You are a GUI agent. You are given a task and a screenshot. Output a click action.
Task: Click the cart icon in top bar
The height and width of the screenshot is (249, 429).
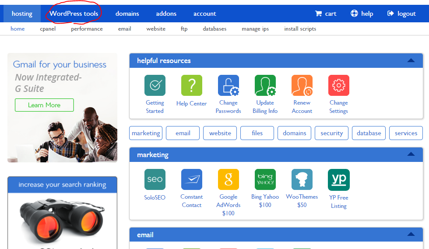(318, 14)
